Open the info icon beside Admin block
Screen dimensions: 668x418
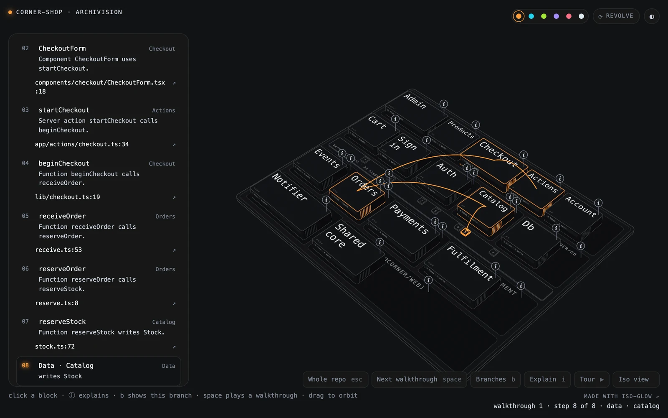point(444,104)
